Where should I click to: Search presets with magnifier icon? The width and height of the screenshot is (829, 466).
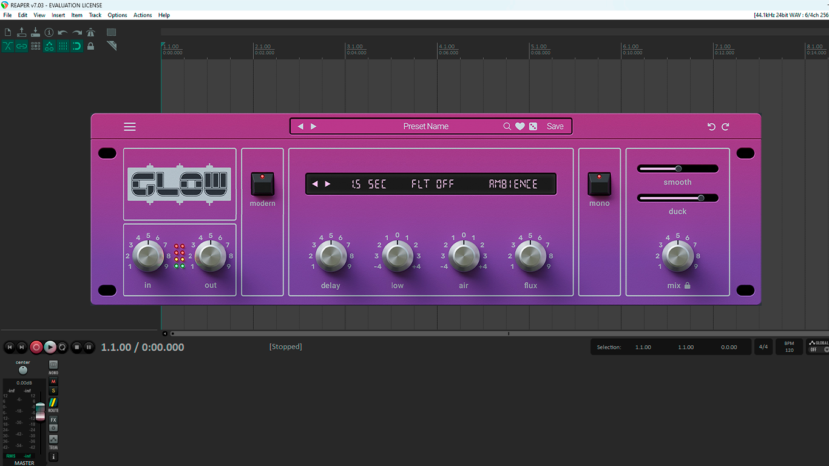pyautogui.click(x=507, y=126)
